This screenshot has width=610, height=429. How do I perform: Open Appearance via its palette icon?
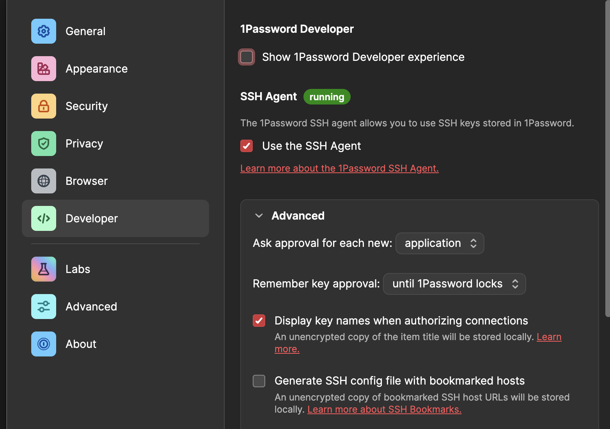click(44, 69)
